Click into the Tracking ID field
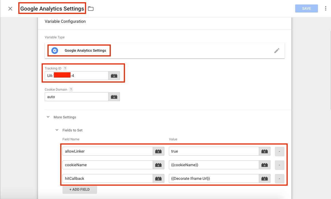This screenshot has height=199, width=331. tap(77, 76)
